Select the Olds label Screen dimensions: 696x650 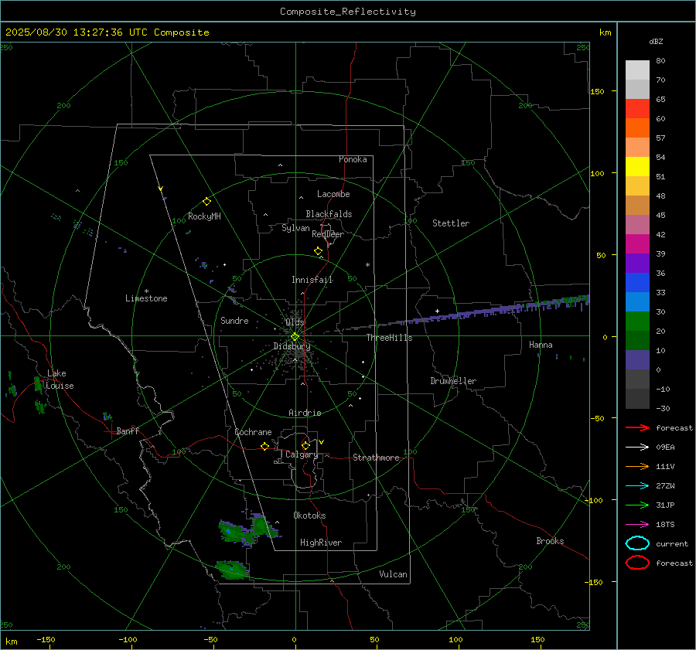[x=295, y=322]
